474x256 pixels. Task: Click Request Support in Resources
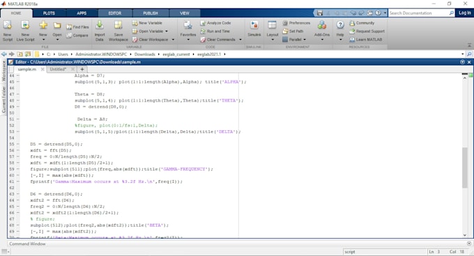[367, 31]
